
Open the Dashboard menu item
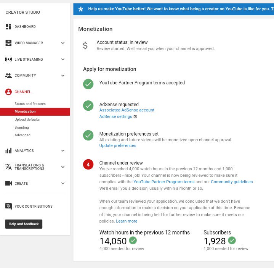point(25,27)
